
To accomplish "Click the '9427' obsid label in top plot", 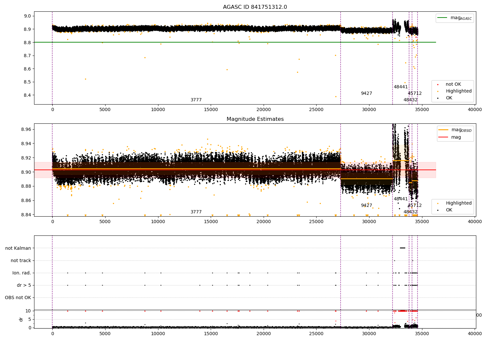I will [367, 94].
